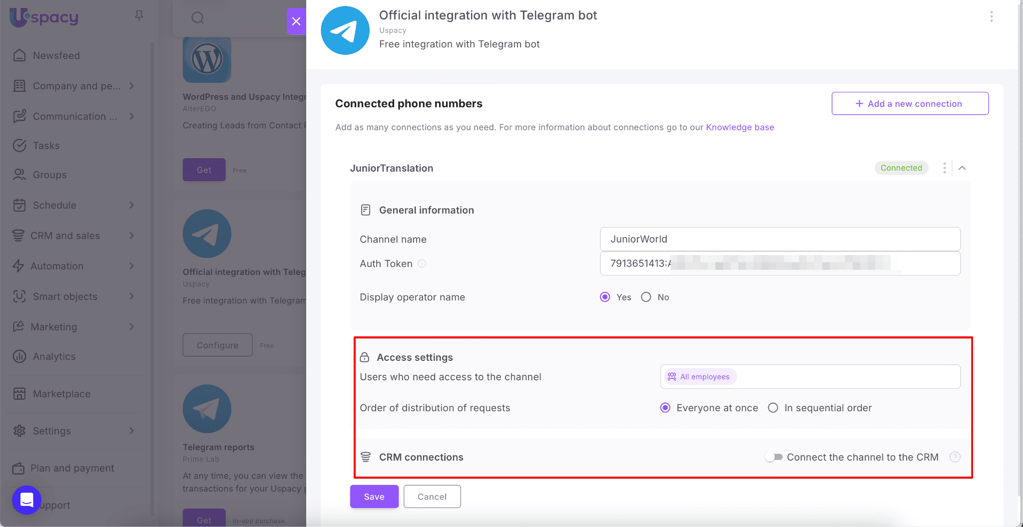Viewport: 1023px width, 527px height.
Task: Open JuniorTranslation connection options menu
Action: point(944,168)
